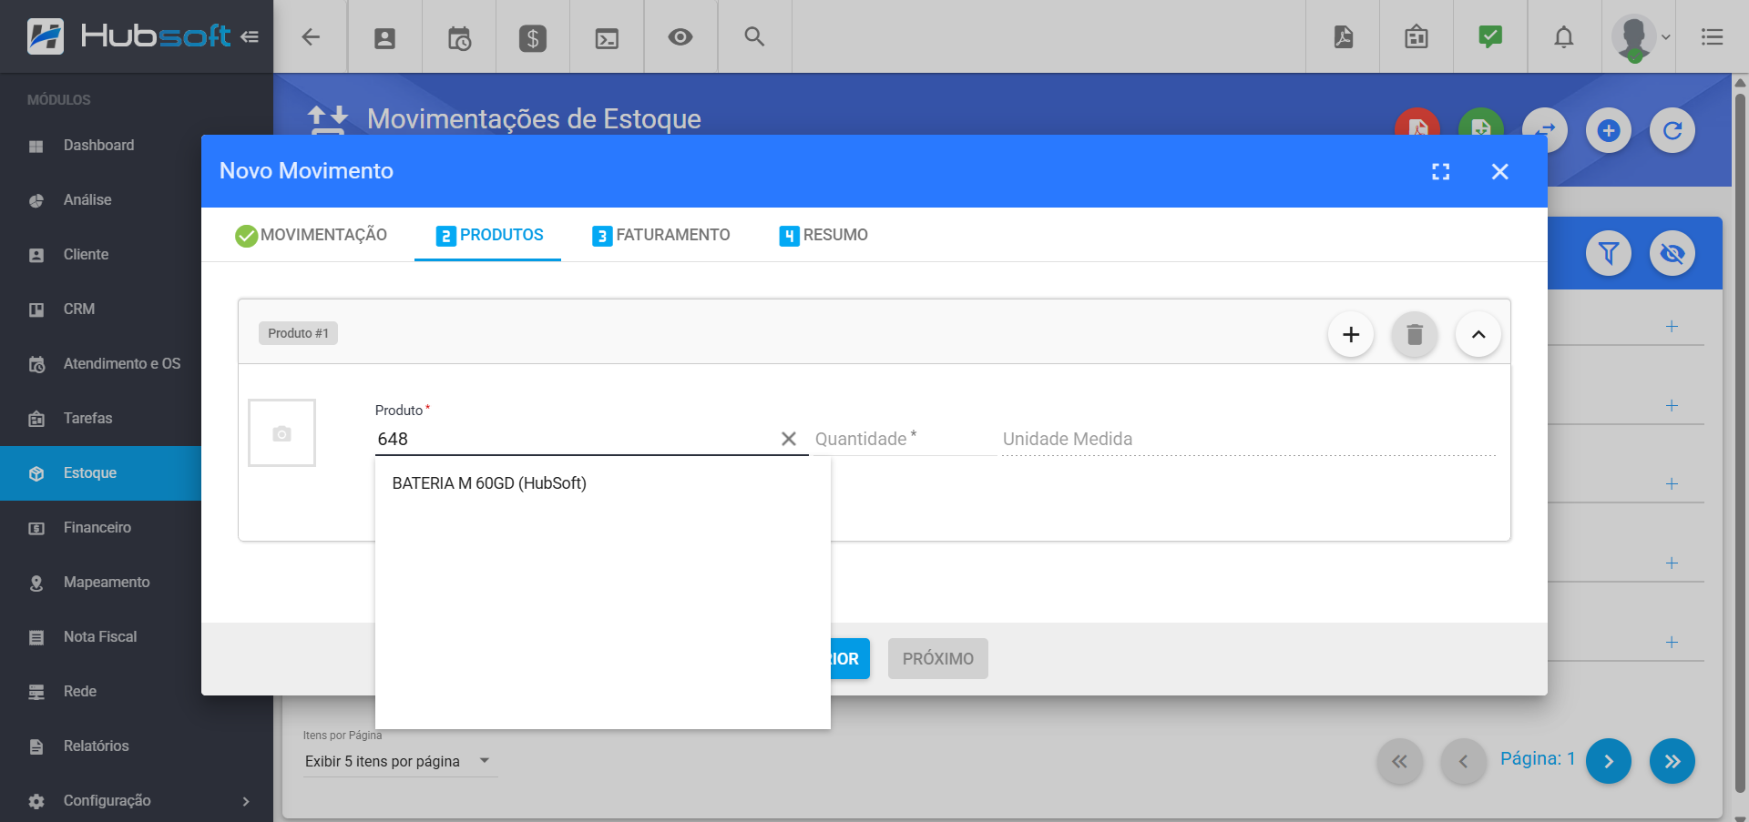Click the Quantidade input field

coord(900,439)
